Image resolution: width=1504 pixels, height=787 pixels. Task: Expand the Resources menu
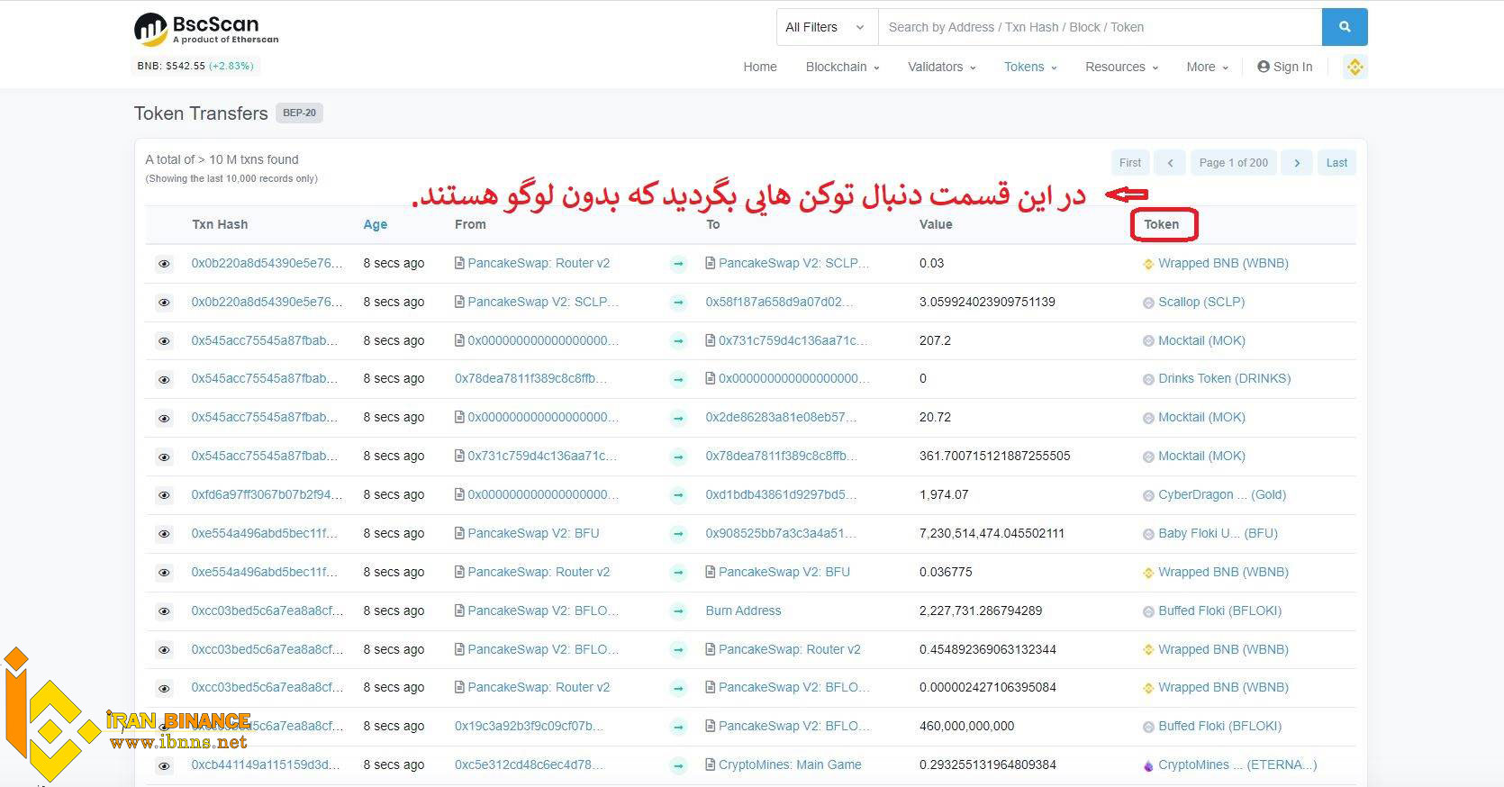click(x=1122, y=67)
